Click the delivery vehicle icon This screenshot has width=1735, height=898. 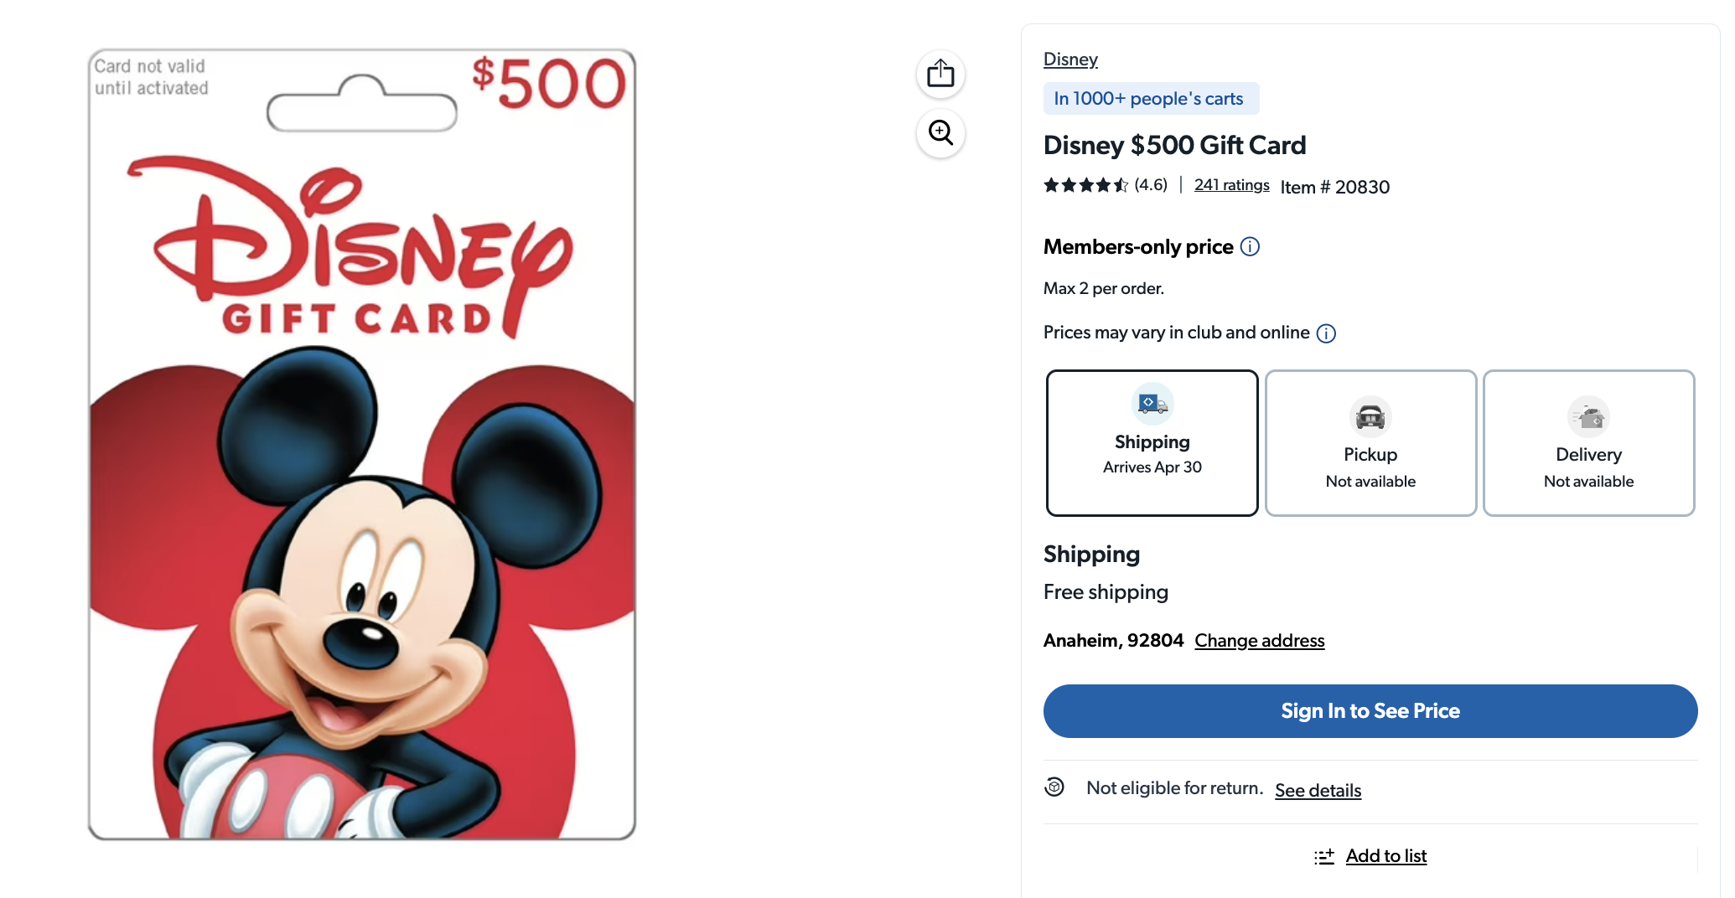(x=1588, y=416)
